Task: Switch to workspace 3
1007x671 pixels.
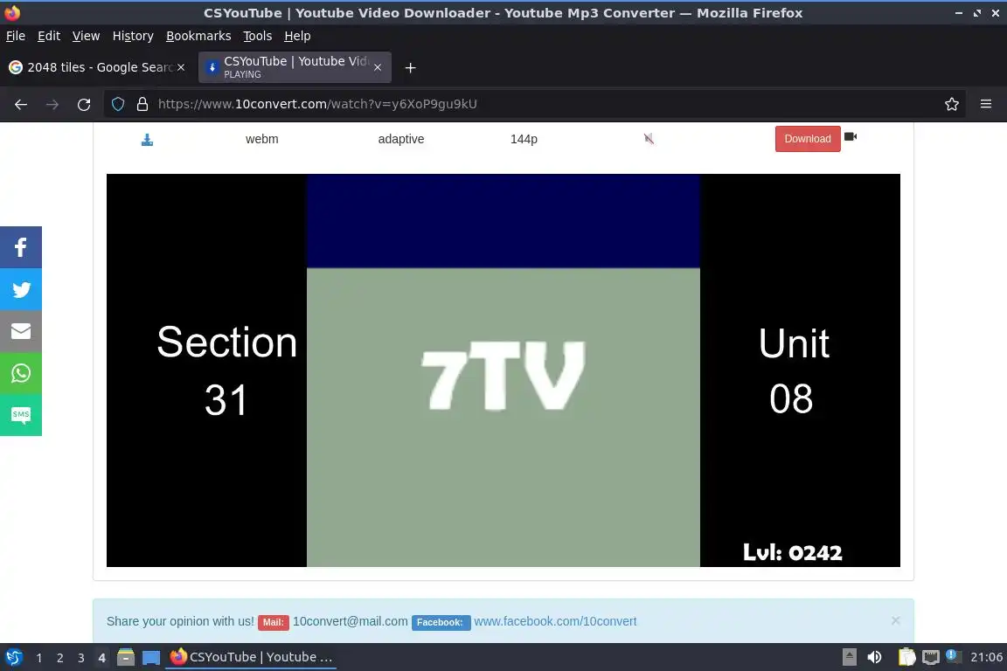Action: 81,658
